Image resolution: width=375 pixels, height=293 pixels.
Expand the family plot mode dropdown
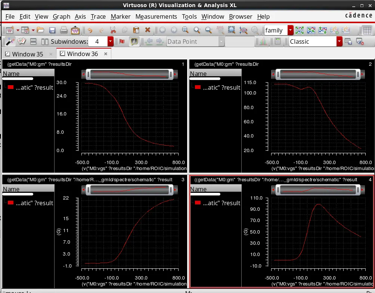pos(290,30)
